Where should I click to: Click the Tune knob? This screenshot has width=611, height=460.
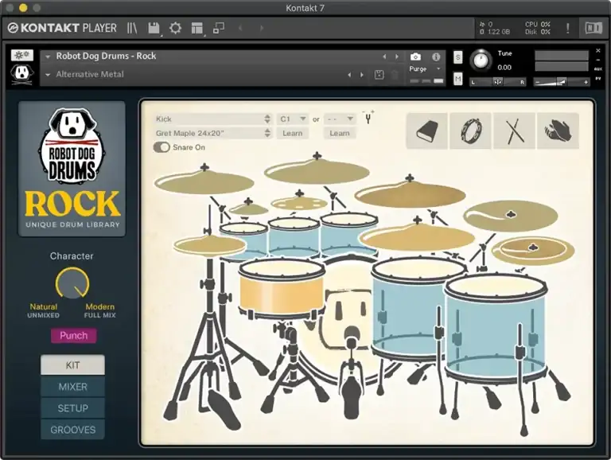[481, 60]
